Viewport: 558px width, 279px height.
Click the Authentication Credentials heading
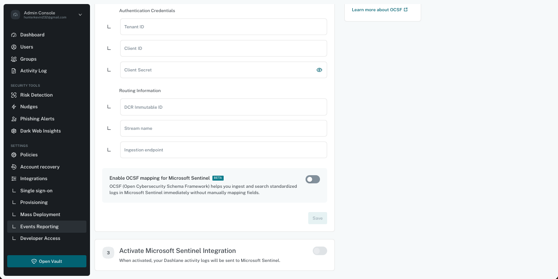[147, 10]
